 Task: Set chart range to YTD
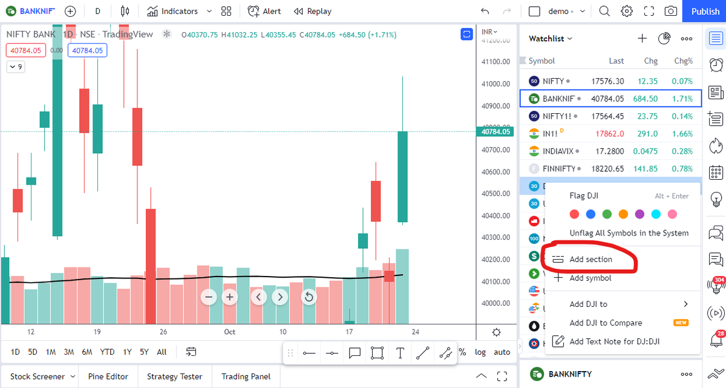pyautogui.click(x=107, y=352)
